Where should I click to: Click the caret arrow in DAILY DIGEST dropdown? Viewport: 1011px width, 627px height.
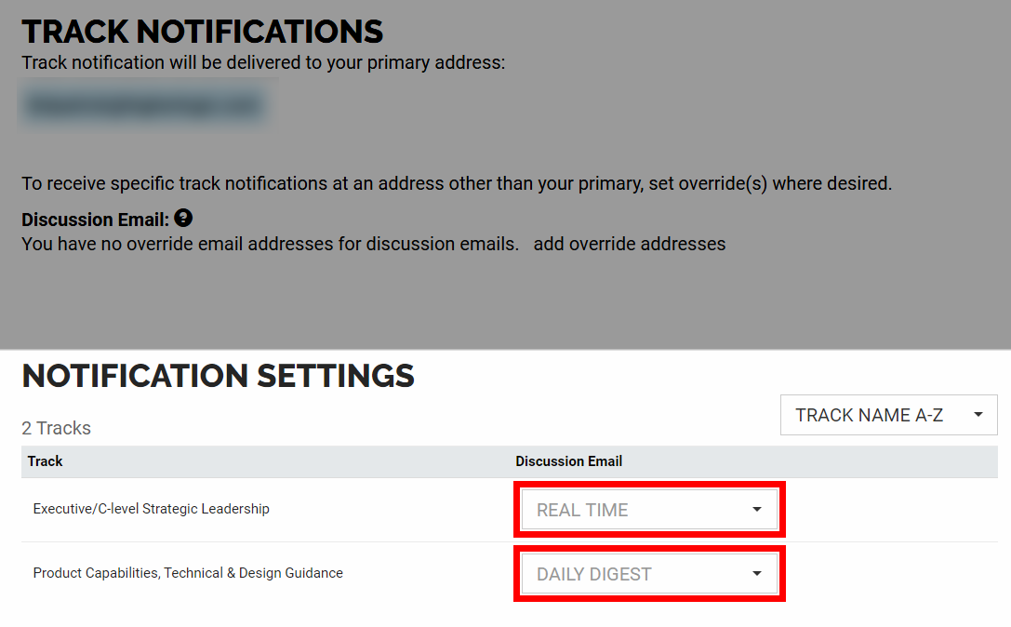[x=757, y=573]
